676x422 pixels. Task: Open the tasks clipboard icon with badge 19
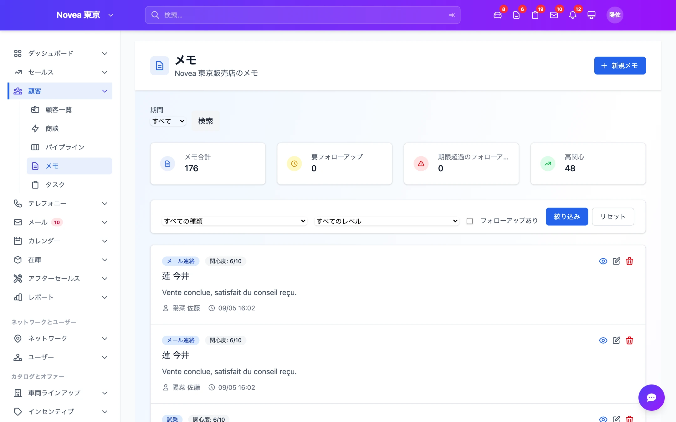tap(535, 15)
